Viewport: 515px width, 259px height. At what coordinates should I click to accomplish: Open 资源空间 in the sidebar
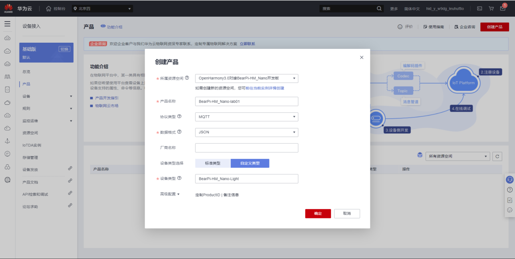coord(30,133)
